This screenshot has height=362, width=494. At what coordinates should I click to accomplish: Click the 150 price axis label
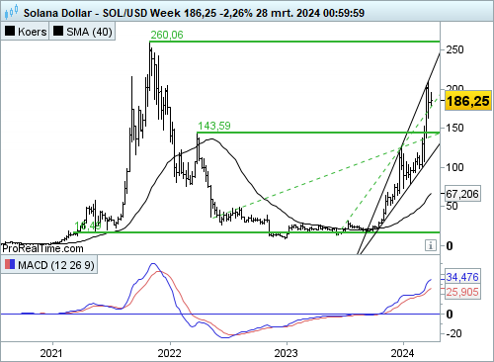pyautogui.click(x=454, y=128)
